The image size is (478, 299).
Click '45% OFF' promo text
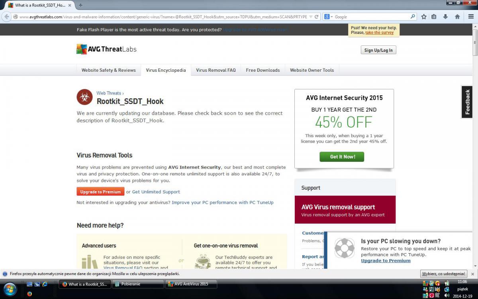tap(343, 122)
